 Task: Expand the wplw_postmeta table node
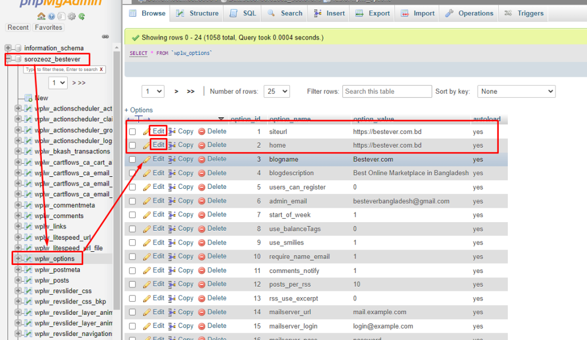point(18,270)
